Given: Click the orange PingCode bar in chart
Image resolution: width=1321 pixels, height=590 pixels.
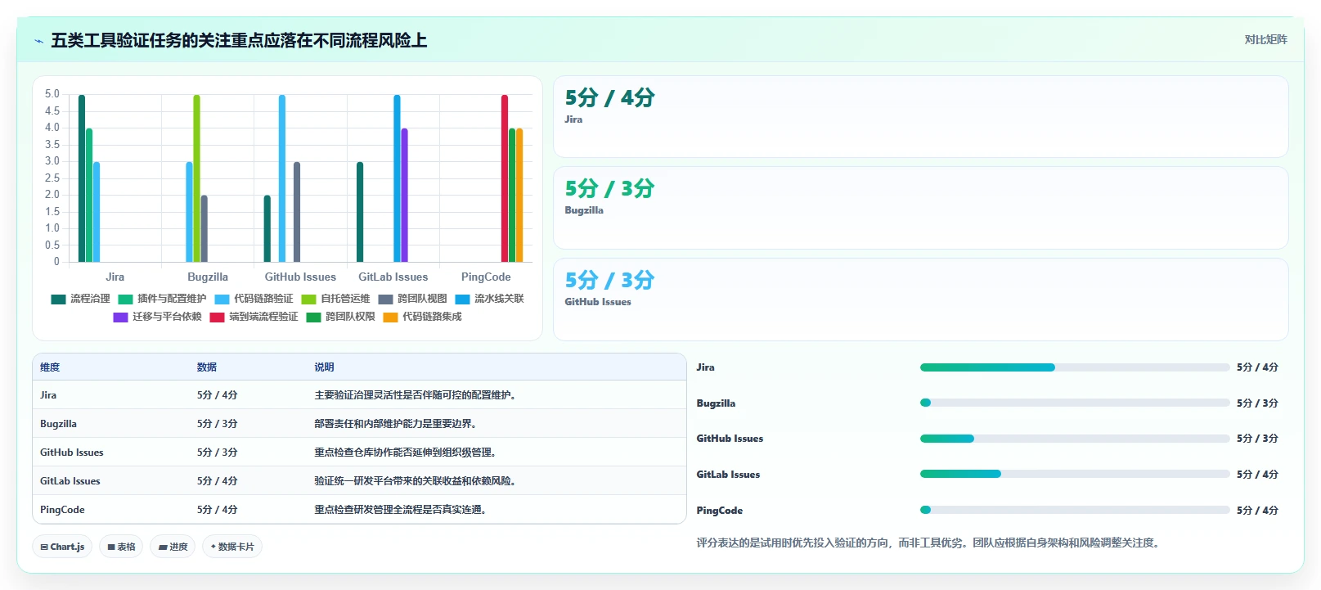Looking at the screenshot, I should pyautogui.click(x=519, y=195).
